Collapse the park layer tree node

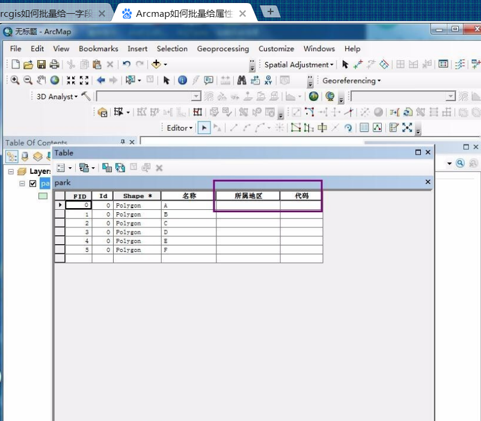pos(22,183)
